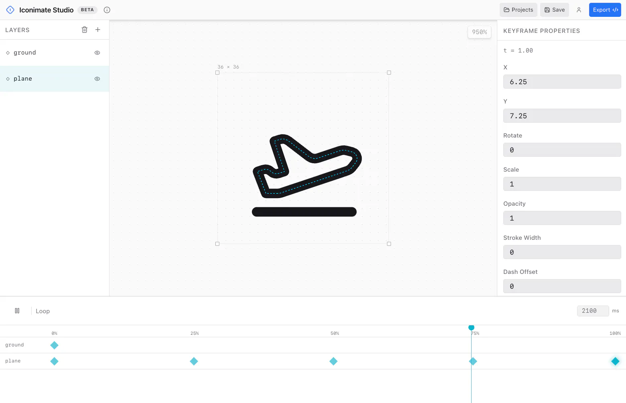Click the LAYERS panel heading
The height and width of the screenshot is (403, 626).
pos(17,30)
